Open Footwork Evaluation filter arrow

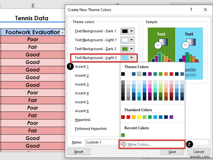(x=62, y=33)
